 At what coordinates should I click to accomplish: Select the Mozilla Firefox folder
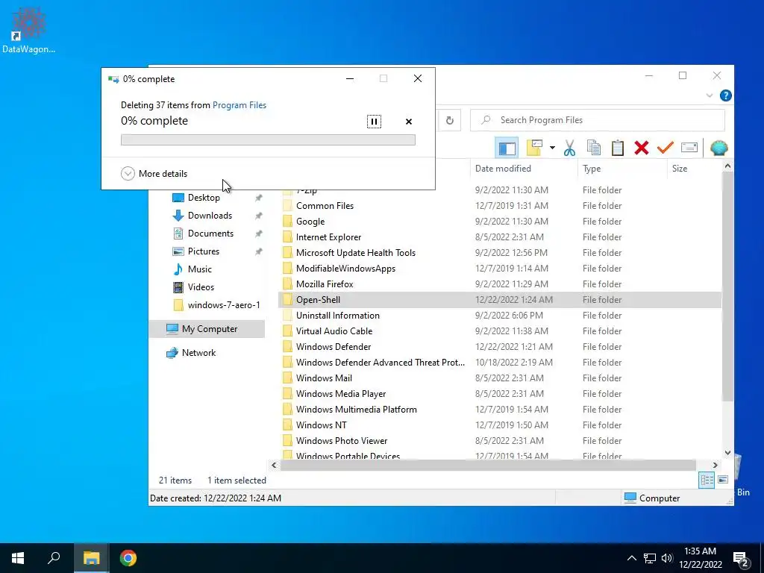325,284
